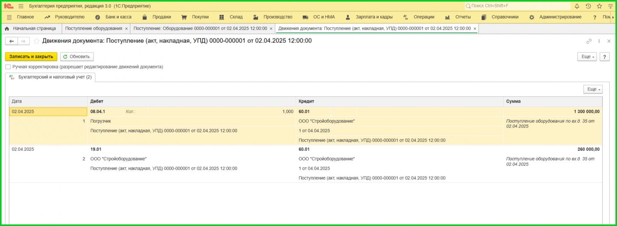
Task: Click the notifications bell icon
Action: 577,6
